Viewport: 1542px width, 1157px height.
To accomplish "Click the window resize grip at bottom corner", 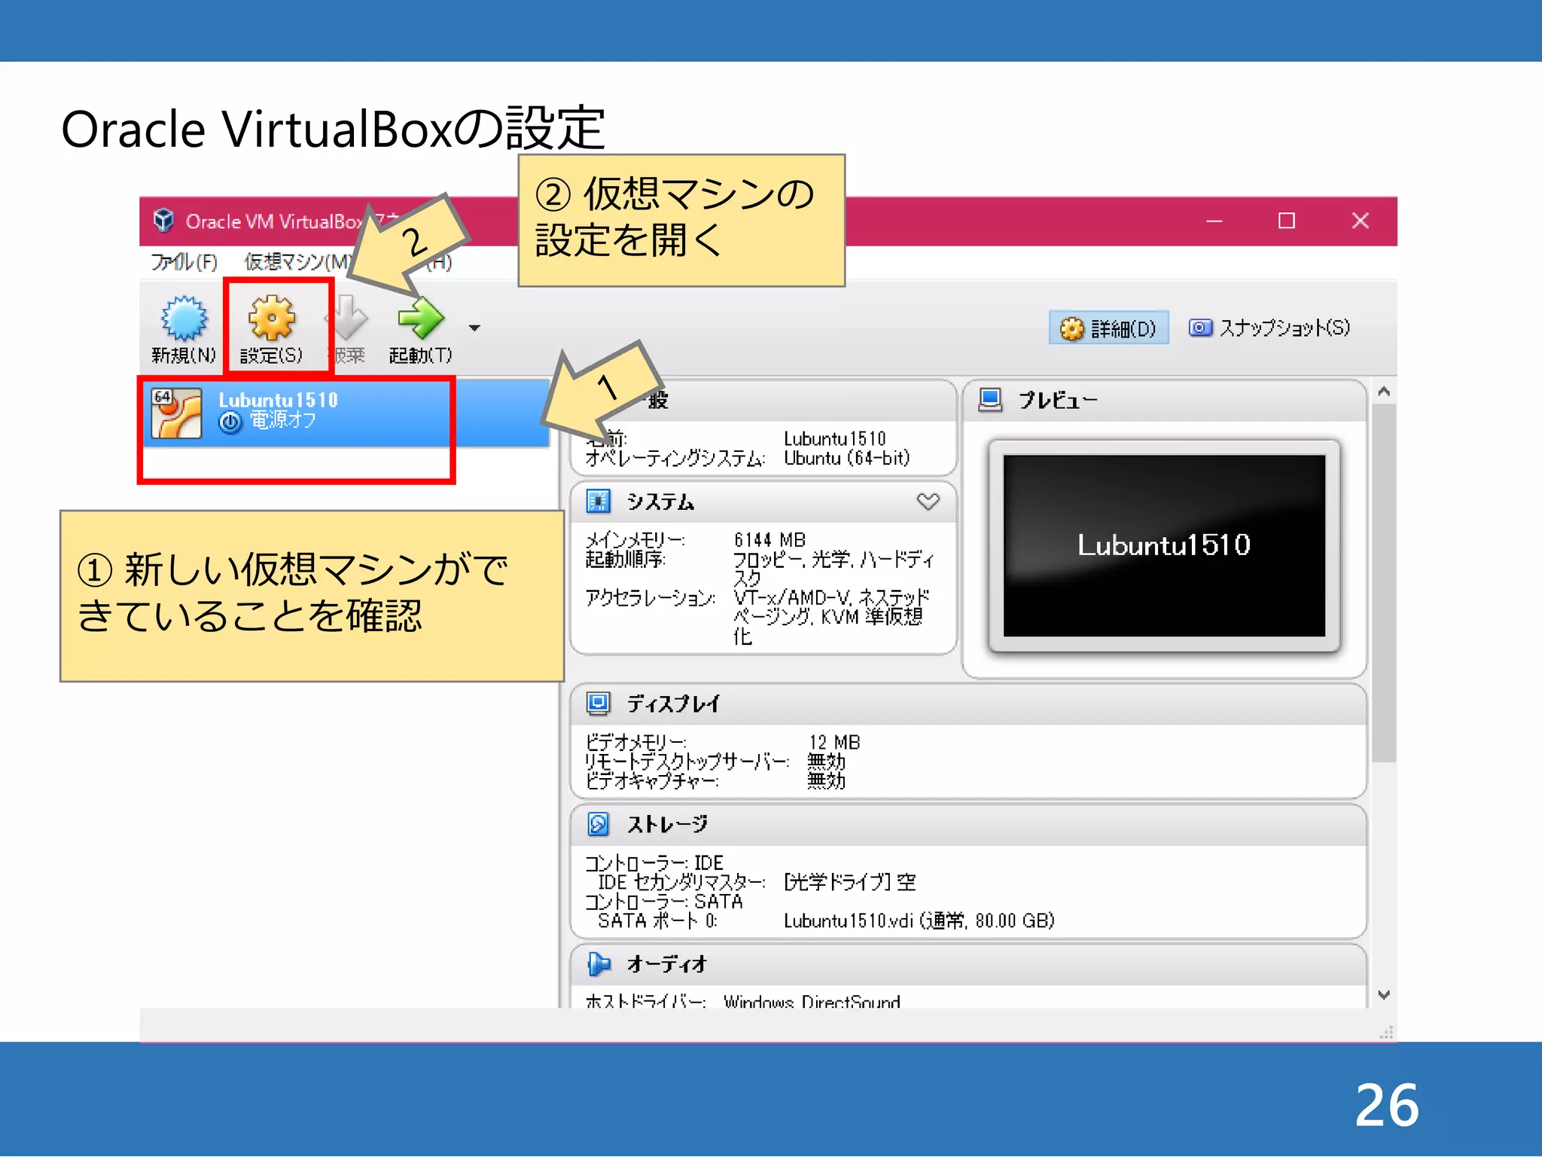I will click(1386, 1032).
